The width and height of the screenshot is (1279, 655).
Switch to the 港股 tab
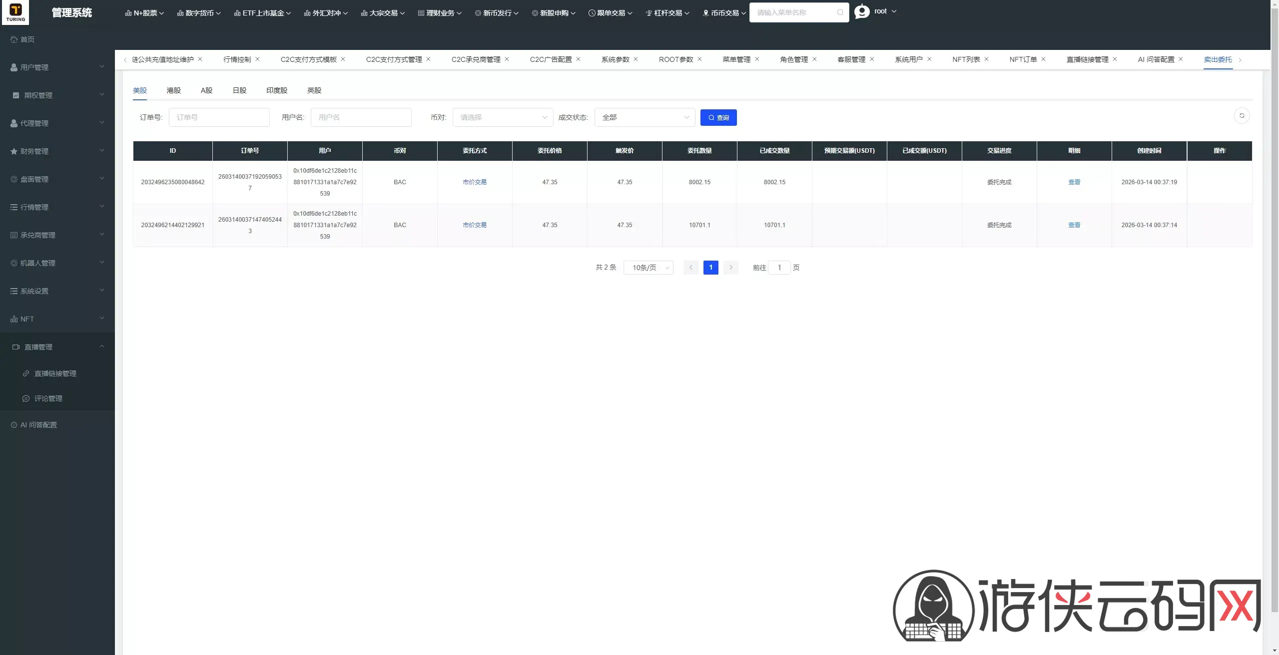[173, 90]
